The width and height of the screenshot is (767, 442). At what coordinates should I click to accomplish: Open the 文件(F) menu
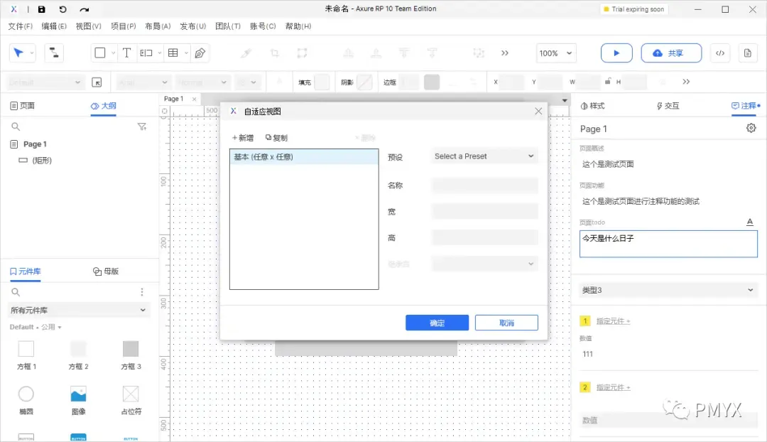pyautogui.click(x=20, y=26)
